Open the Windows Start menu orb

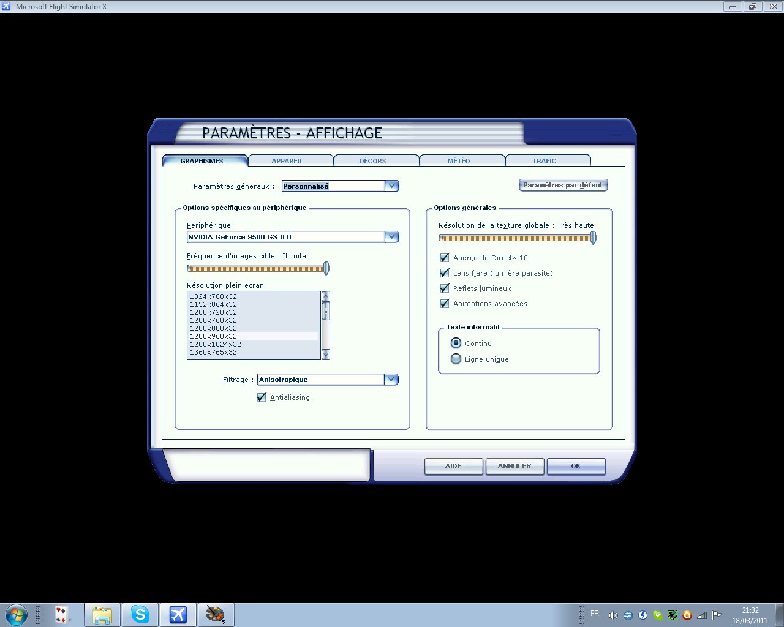point(17,614)
